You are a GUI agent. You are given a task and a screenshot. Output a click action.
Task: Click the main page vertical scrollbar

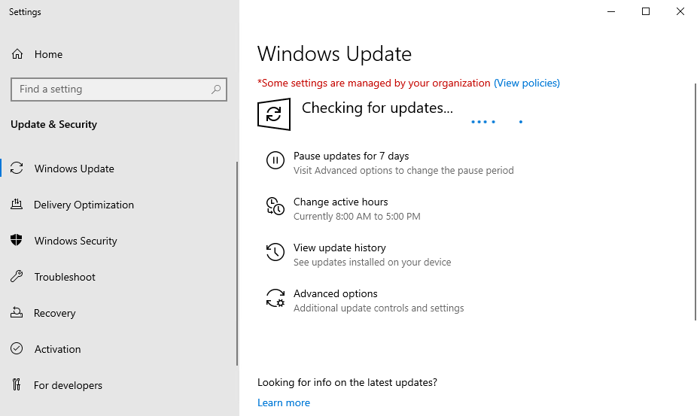coord(694,202)
